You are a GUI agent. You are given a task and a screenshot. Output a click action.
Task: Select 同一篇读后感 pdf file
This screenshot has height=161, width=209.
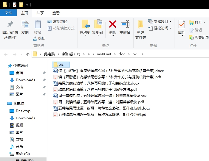click(x=99, y=102)
